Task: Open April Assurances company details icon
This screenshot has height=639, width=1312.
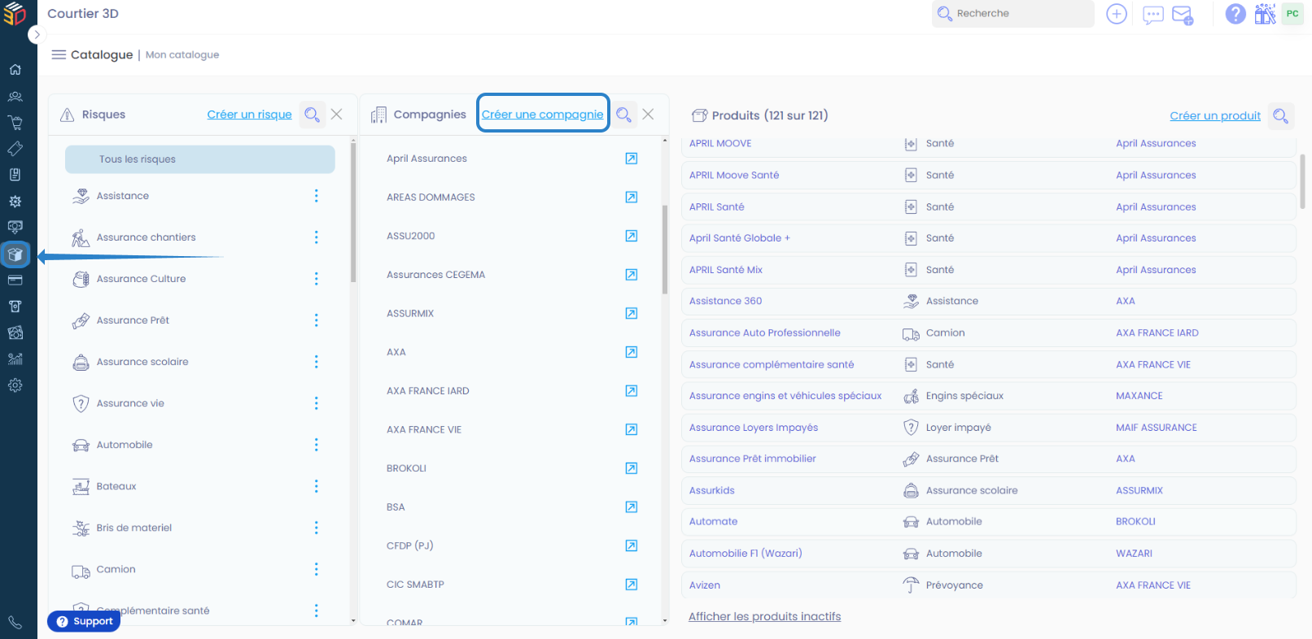Action: point(631,159)
